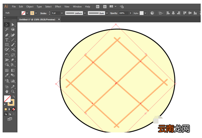The image size is (202, 138).
Task: Click the 5 pt stroke weight field
Action: pos(56,13)
